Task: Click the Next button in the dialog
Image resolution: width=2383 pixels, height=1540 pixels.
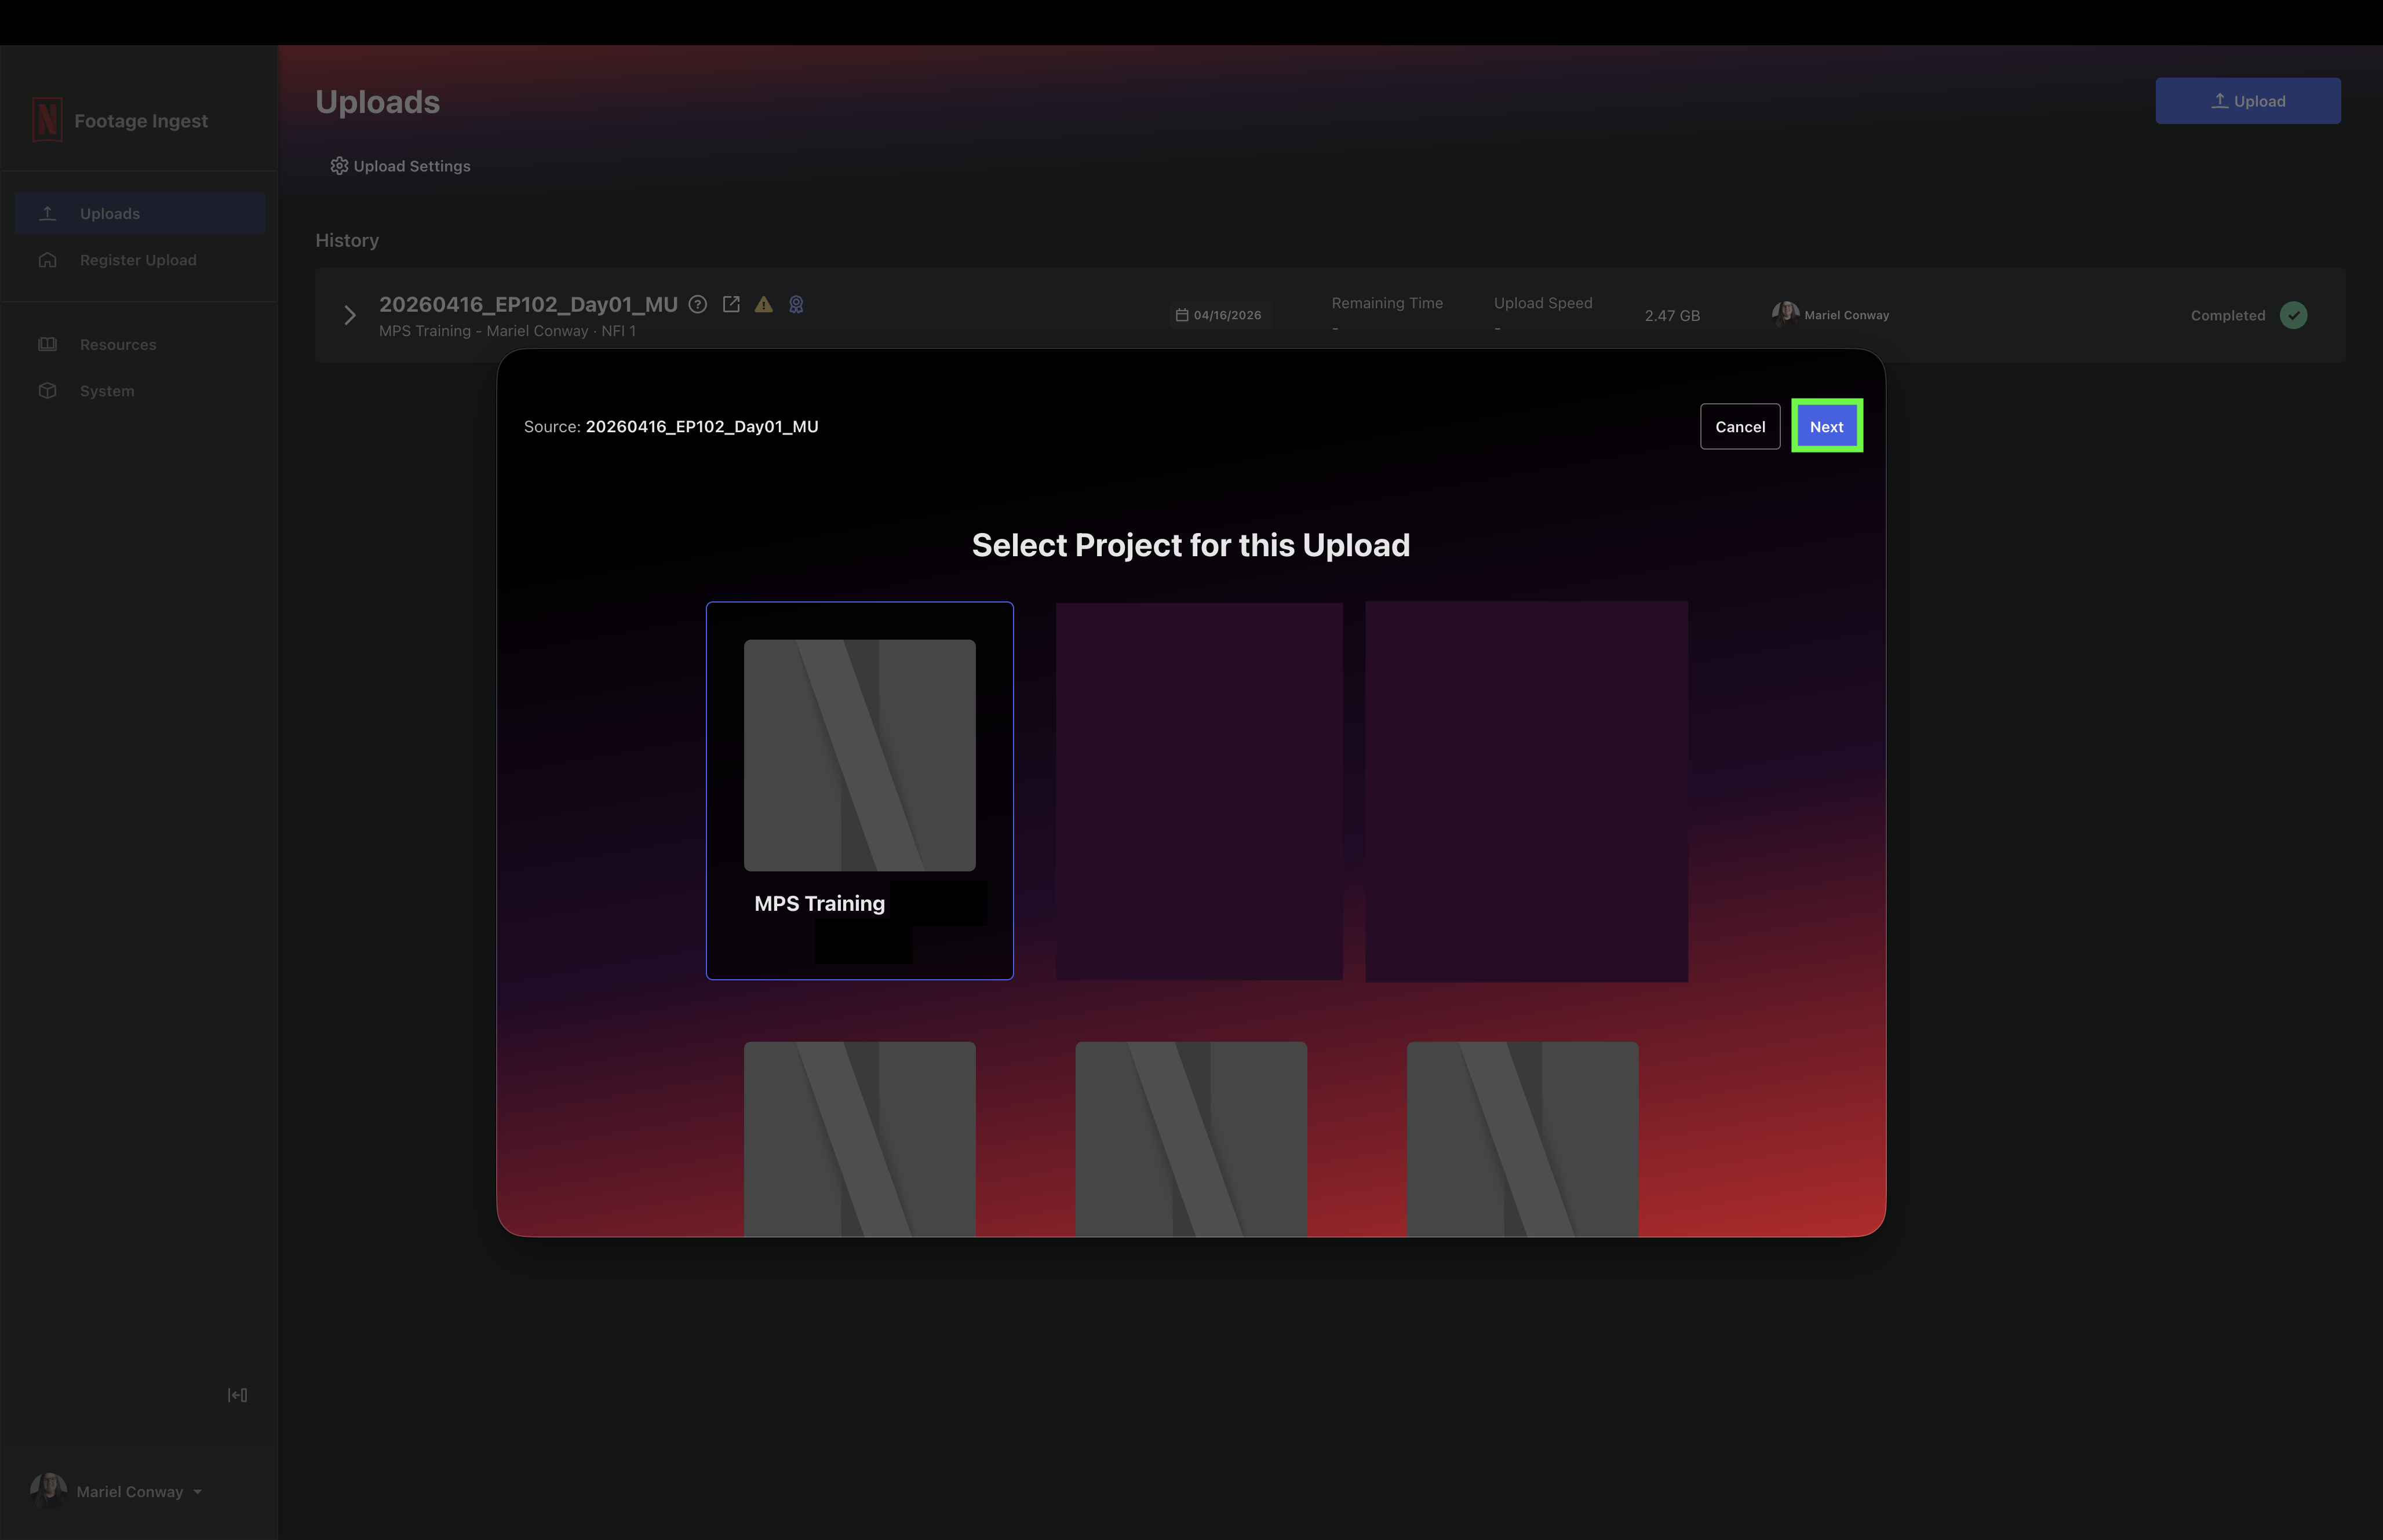Action: point(1826,426)
